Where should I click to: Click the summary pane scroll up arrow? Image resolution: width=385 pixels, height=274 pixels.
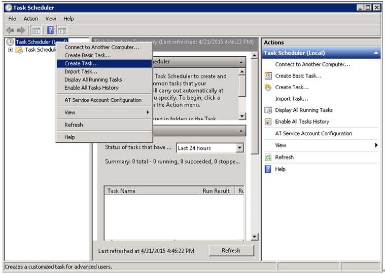[254, 56]
